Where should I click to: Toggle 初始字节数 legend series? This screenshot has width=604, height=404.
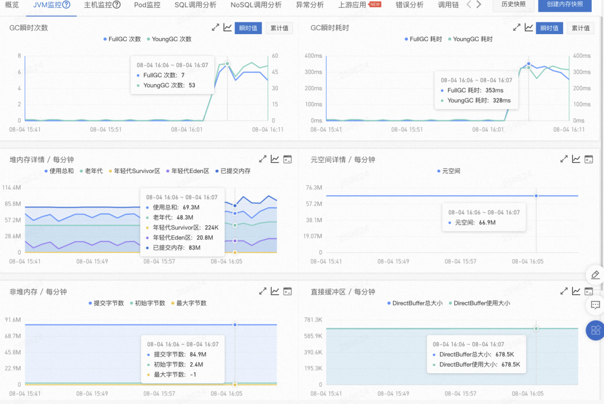coord(148,303)
